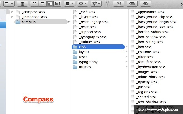Screen dimensions: 183x114
Task: Select the _layout.scss file
Action: coord(89,17)
